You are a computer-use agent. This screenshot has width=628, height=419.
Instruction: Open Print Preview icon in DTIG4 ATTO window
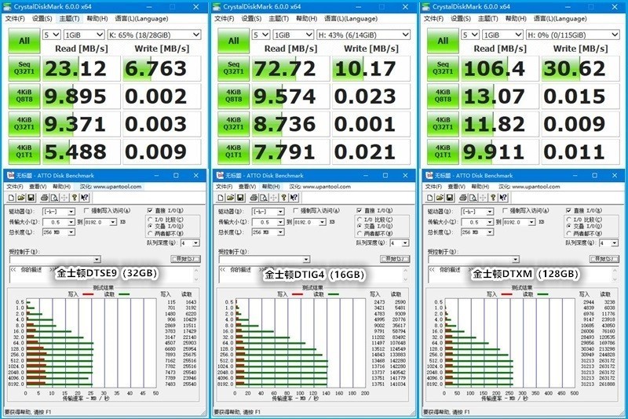pos(264,197)
